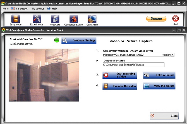Maximize the Free Video Media Converter window

179,3
